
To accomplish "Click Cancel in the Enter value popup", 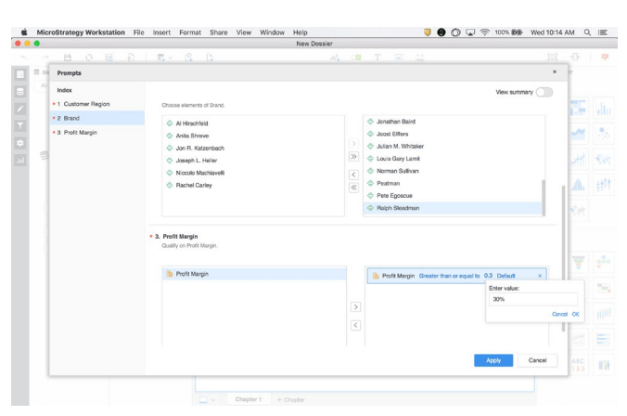I will tap(557, 314).
